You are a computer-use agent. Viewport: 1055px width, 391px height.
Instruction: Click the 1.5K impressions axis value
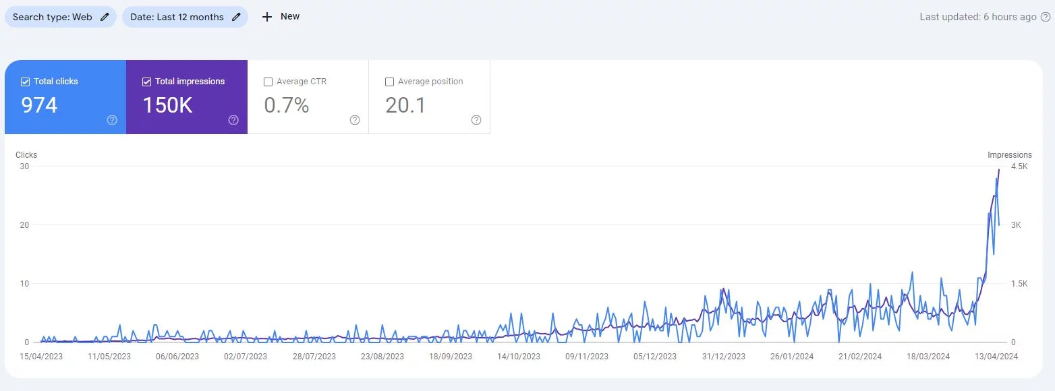1019,284
